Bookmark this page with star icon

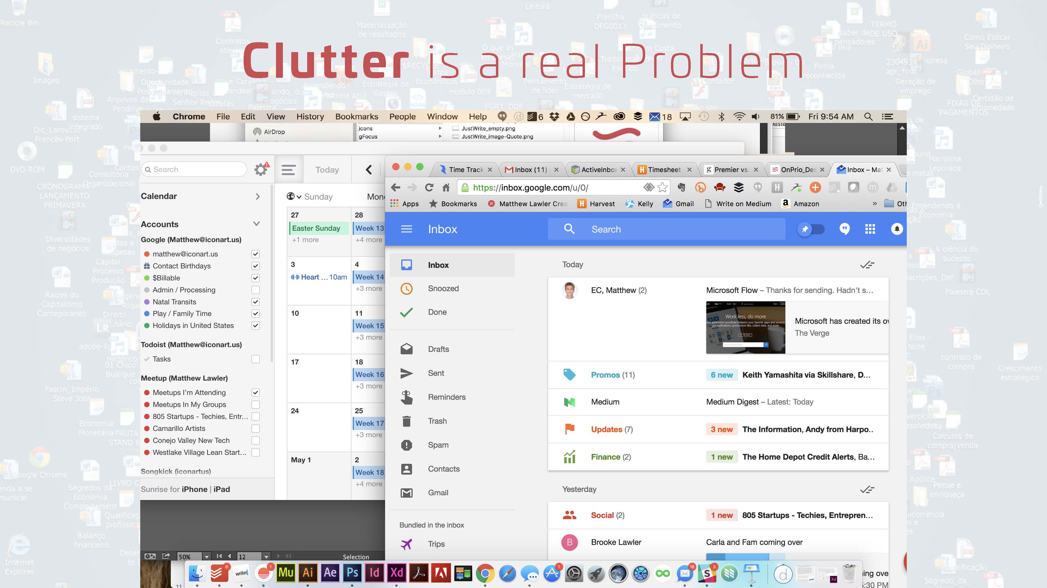(x=662, y=187)
